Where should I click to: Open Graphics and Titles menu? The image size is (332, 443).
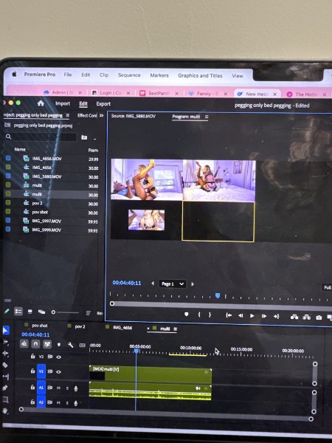click(200, 75)
